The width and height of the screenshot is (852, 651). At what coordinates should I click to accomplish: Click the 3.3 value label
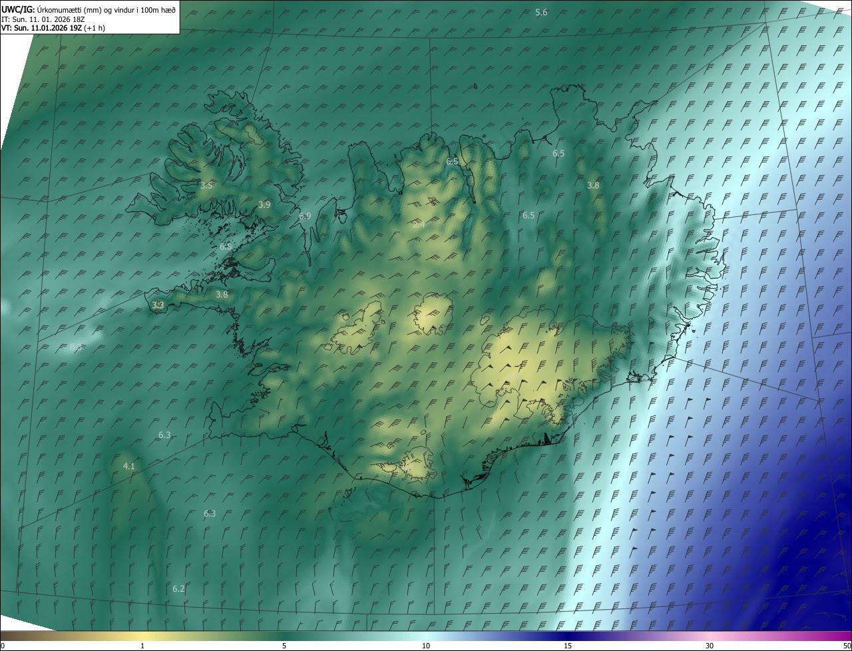158,305
